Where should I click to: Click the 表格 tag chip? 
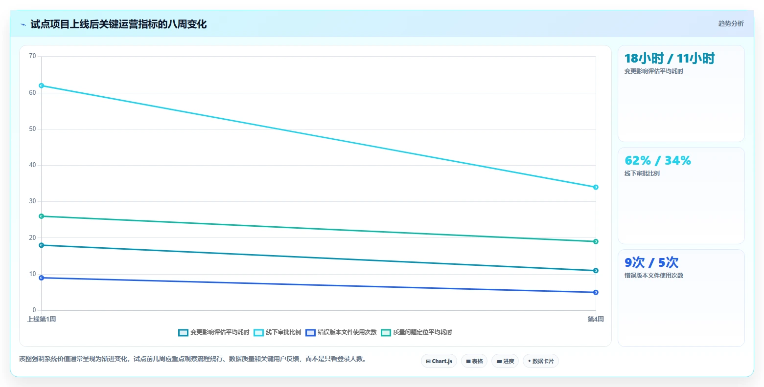(474, 361)
